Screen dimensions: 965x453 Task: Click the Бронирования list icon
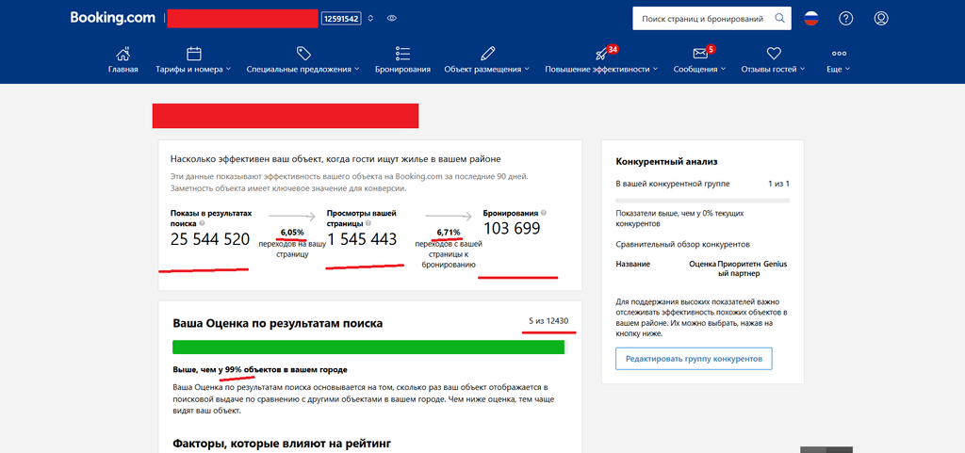[402, 53]
